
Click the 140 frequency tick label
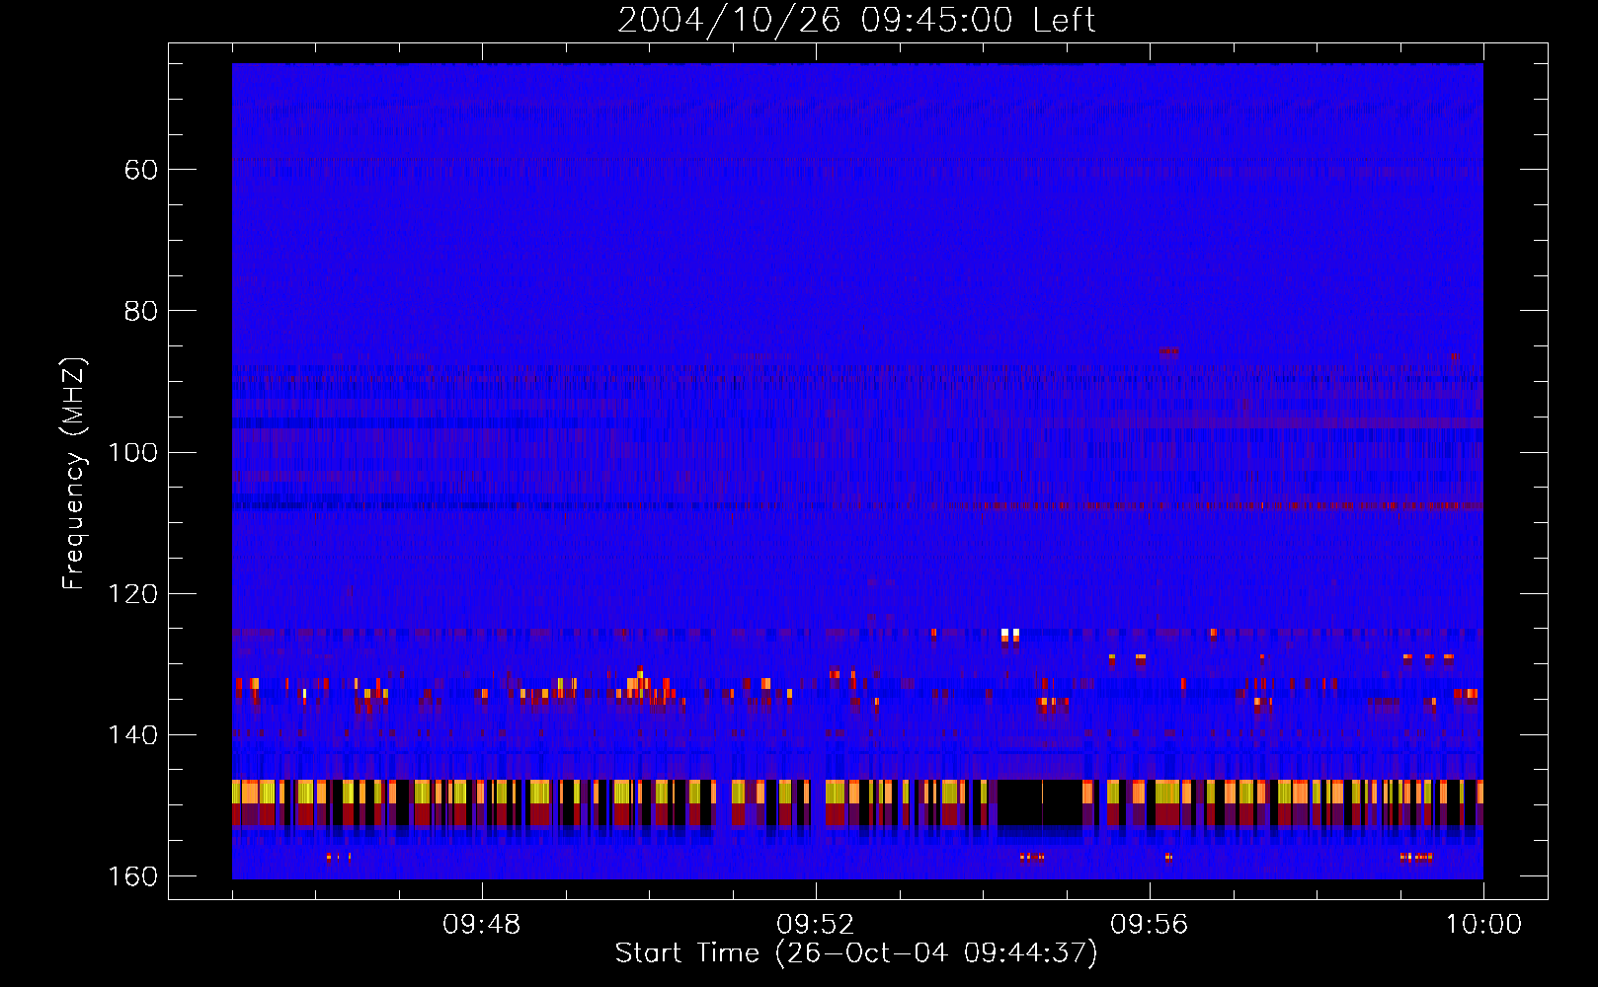coord(131,735)
